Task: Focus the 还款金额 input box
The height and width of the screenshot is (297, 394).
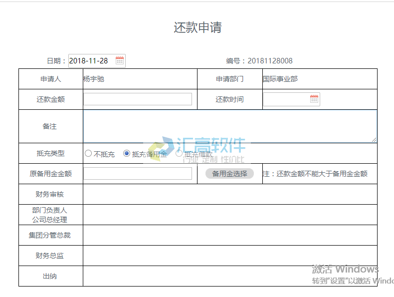Action: pos(137,99)
